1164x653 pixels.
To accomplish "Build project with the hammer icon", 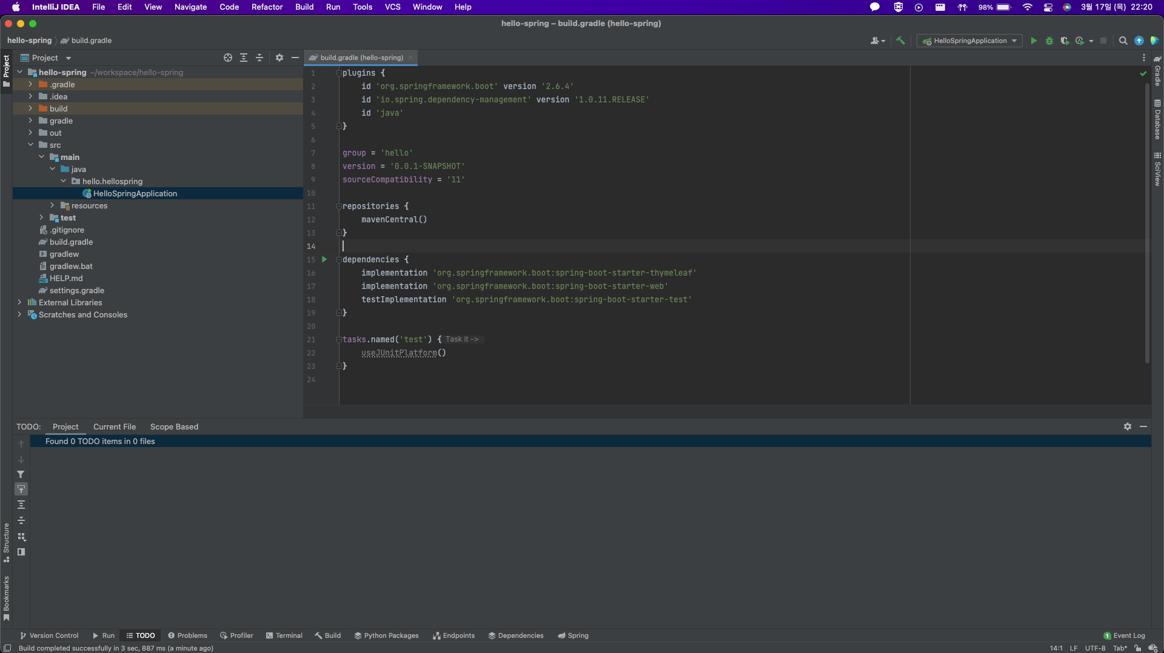I will coord(900,41).
